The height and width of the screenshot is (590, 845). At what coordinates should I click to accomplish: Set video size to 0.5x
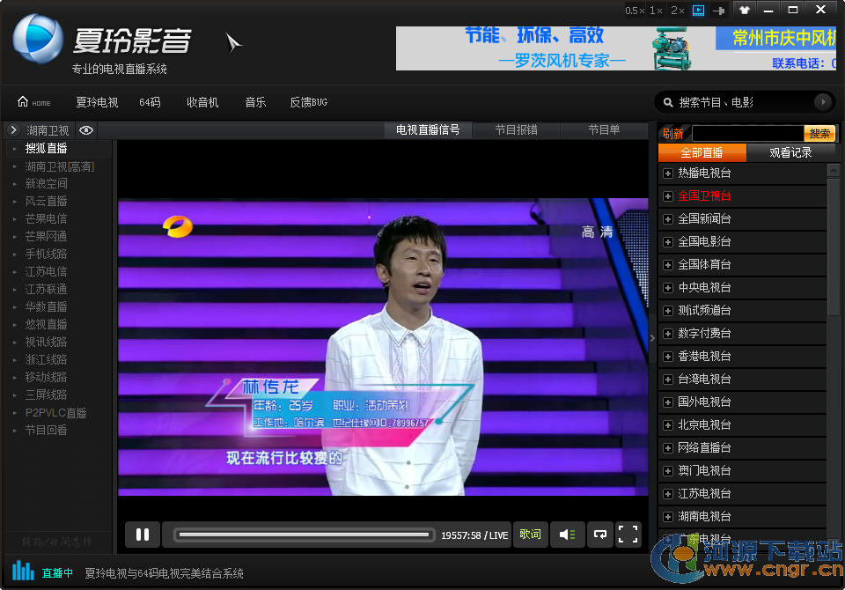[x=635, y=11]
